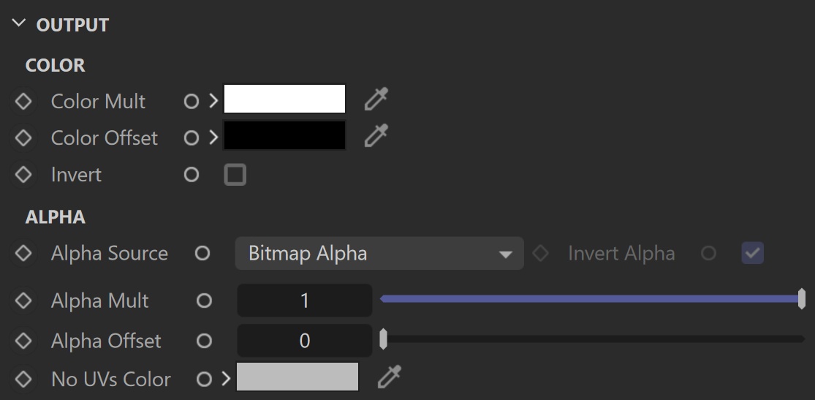The height and width of the screenshot is (400, 815).
Task: Enable the Invert checkbox
Action: (x=235, y=175)
